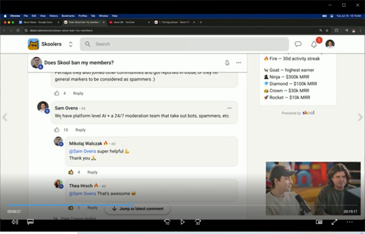The height and width of the screenshot is (234, 365).
Task: Open the player's more options menu
Action: pos(350,222)
